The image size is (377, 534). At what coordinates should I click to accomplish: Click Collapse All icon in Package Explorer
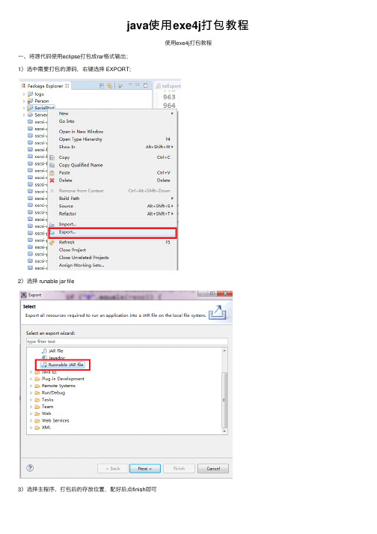[x=102, y=86]
